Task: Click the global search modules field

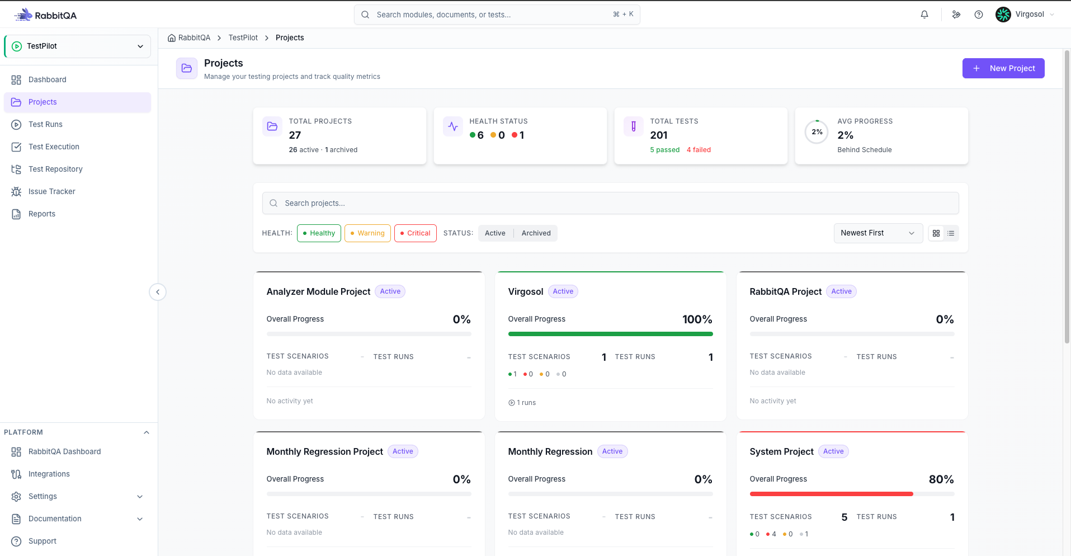Action: point(497,15)
